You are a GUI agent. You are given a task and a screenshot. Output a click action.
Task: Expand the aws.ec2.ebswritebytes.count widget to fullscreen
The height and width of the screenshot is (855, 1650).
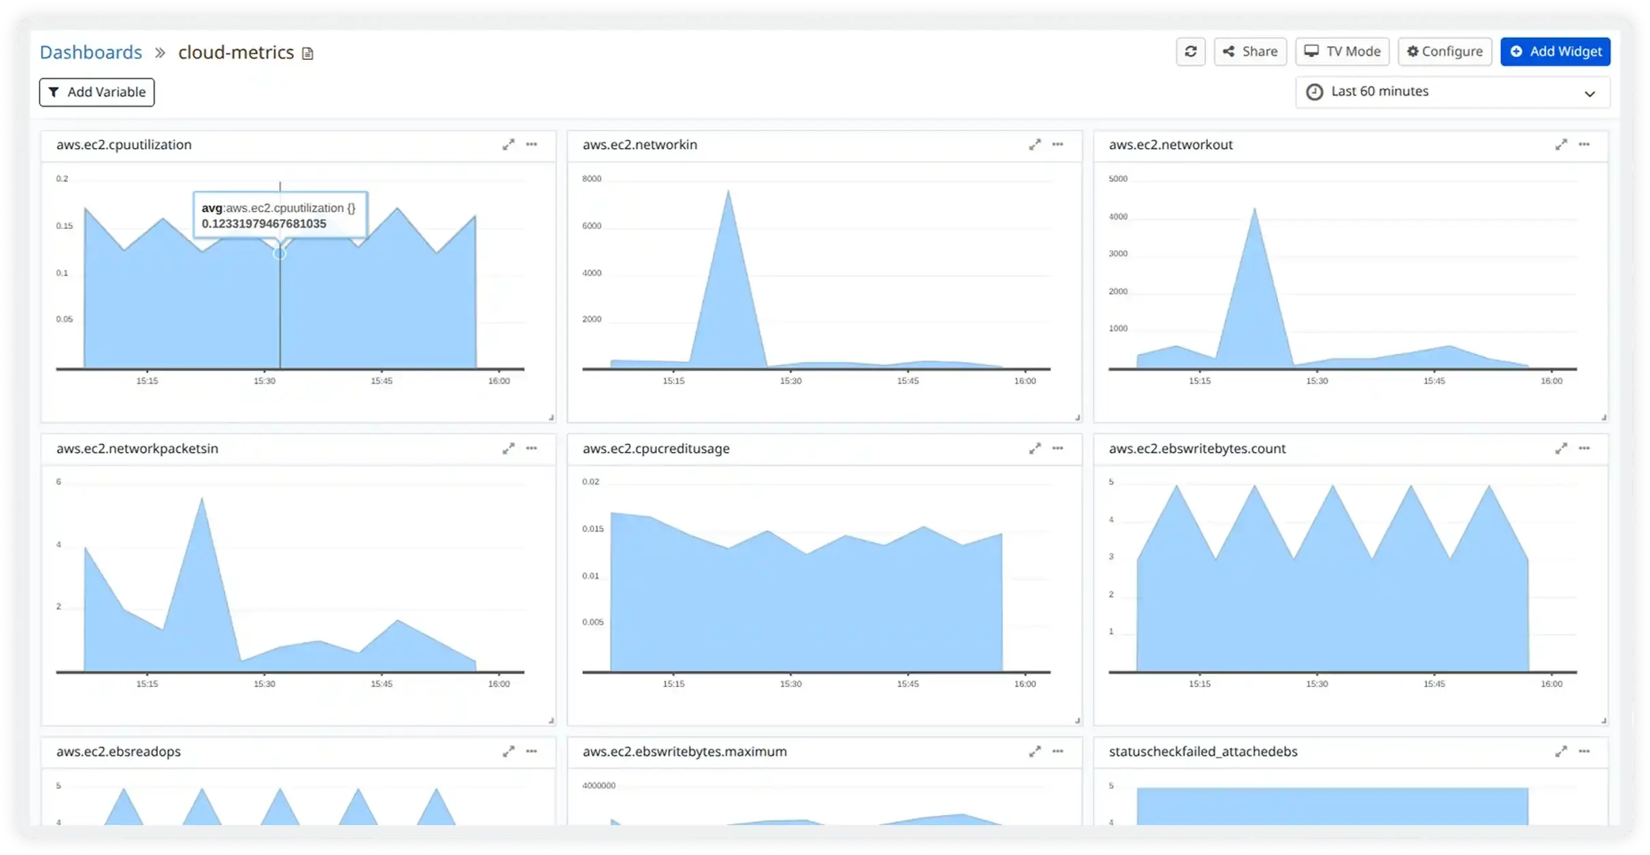tap(1562, 448)
